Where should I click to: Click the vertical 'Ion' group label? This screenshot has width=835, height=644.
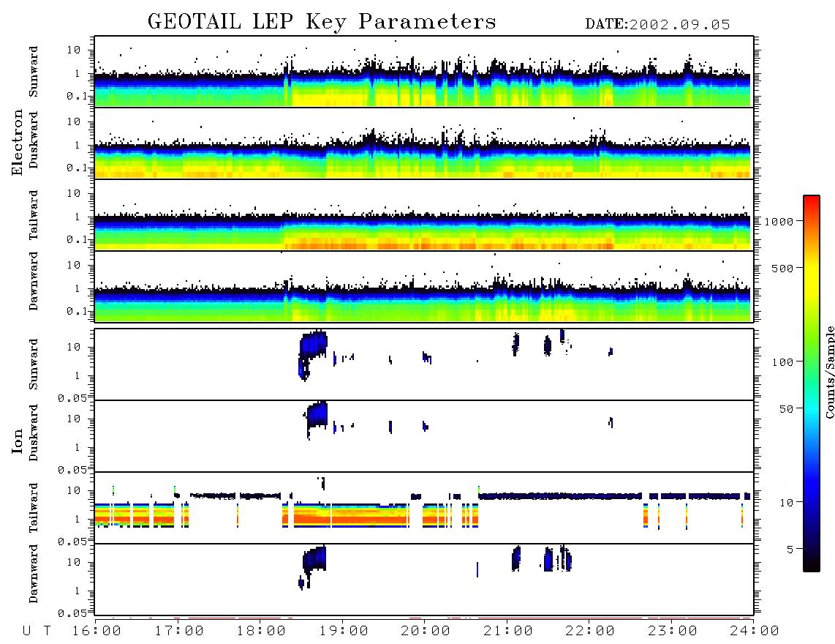pos(18,441)
